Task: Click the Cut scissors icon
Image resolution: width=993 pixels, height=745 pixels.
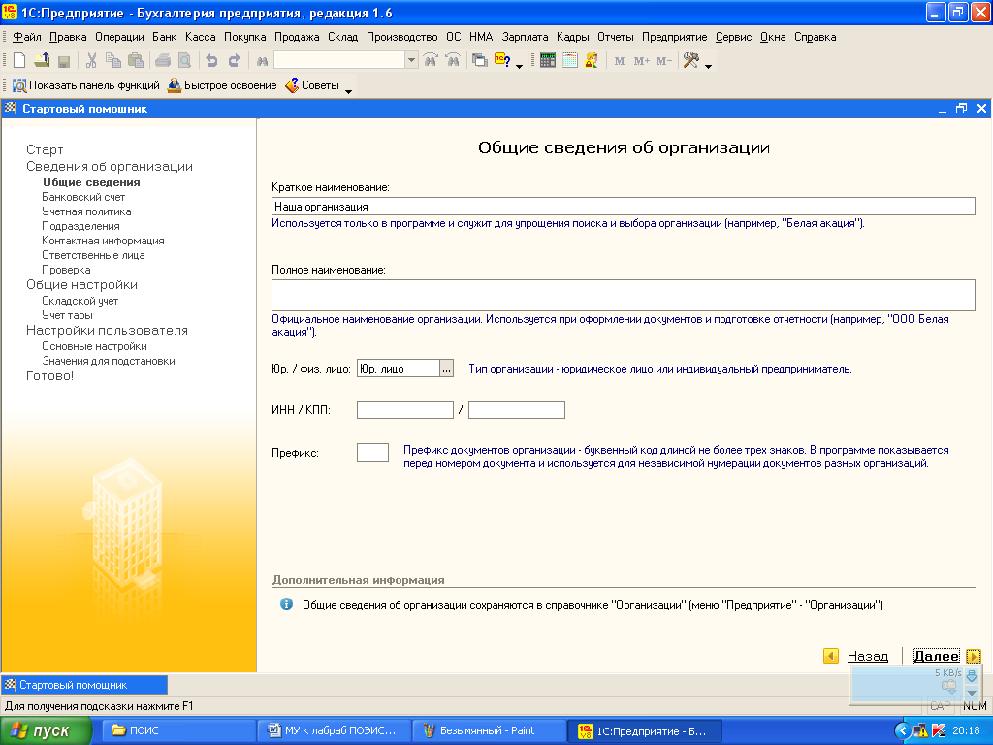Action: pos(91,61)
